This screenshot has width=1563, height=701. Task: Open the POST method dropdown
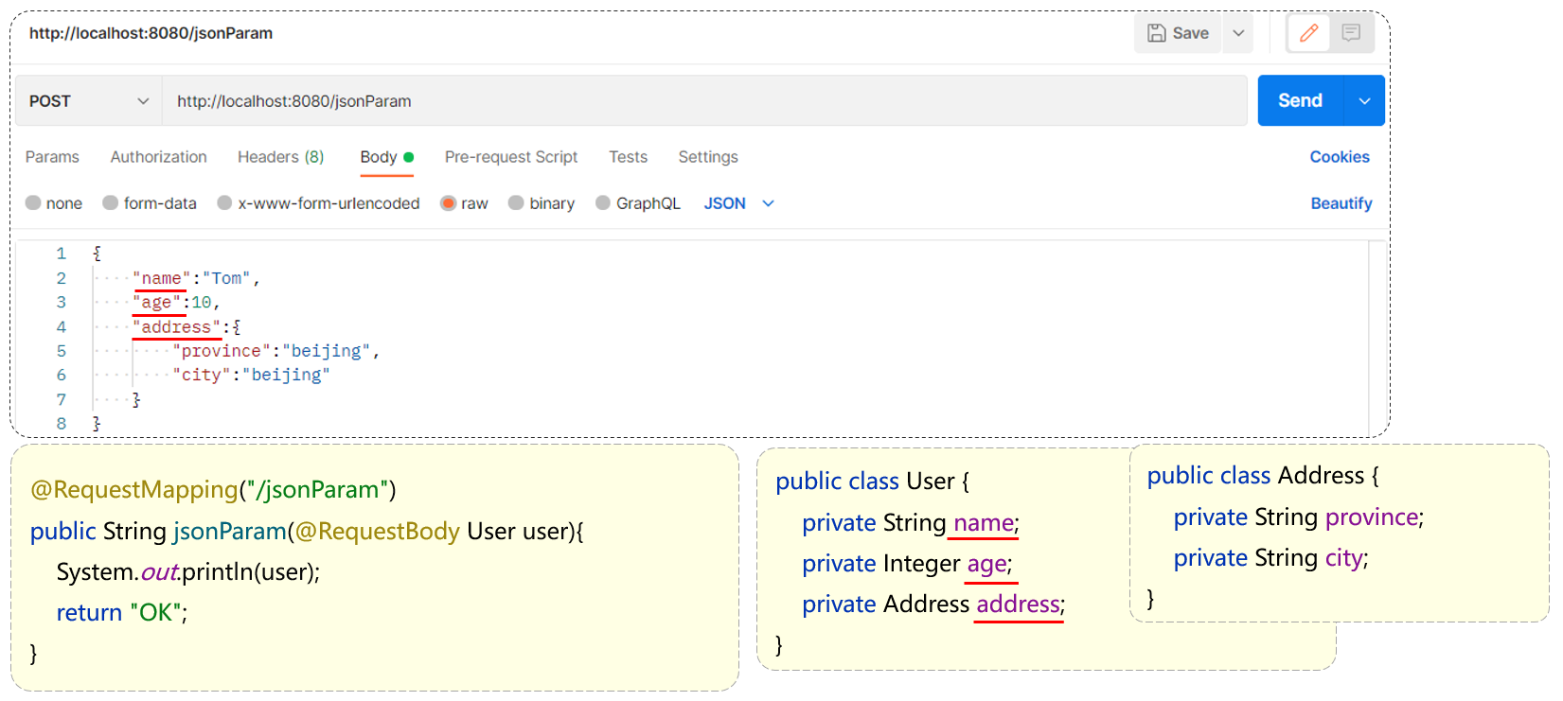[x=88, y=101]
